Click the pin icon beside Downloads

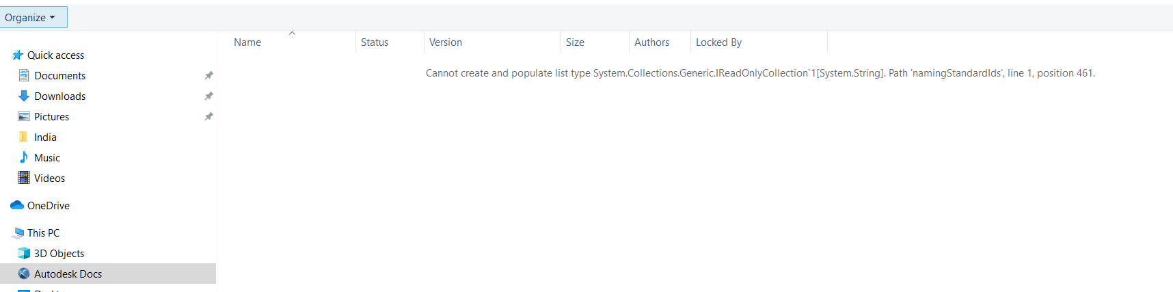(208, 96)
